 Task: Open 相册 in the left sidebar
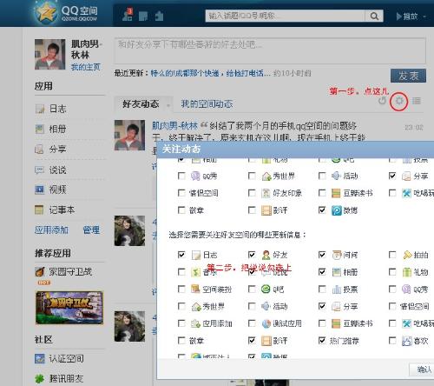coord(50,129)
